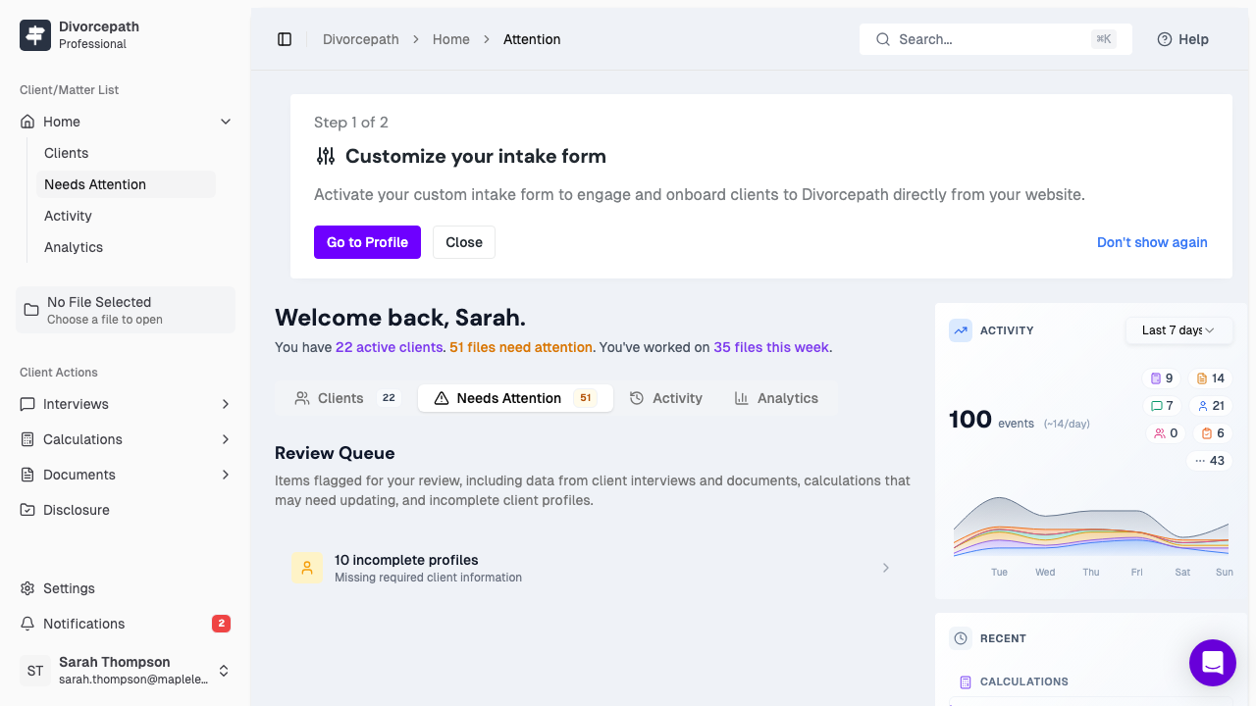
Task: Open Disclosure in the sidebar
Action: [126, 510]
